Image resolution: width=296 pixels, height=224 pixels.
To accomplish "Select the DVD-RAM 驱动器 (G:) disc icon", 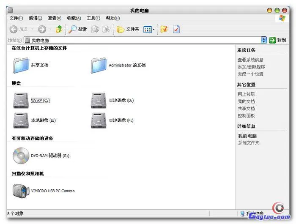I will (21, 156).
